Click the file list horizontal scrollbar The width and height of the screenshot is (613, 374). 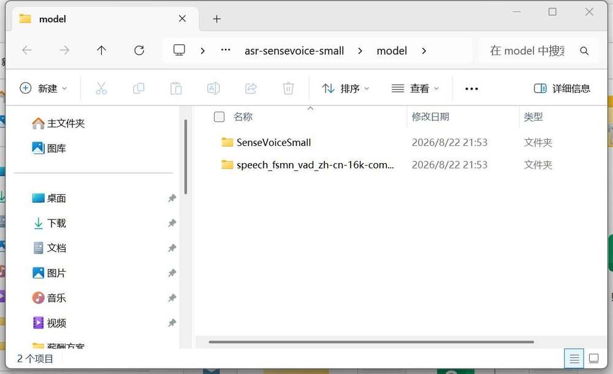[371, 342]
